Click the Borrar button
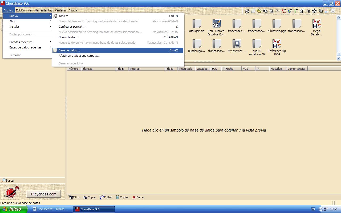This screenshot has width=341, height=213. point(138,197)
